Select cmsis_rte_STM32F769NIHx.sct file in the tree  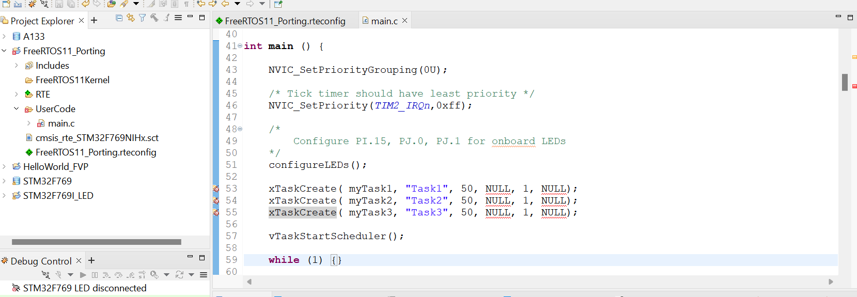(x=97, y=138)
